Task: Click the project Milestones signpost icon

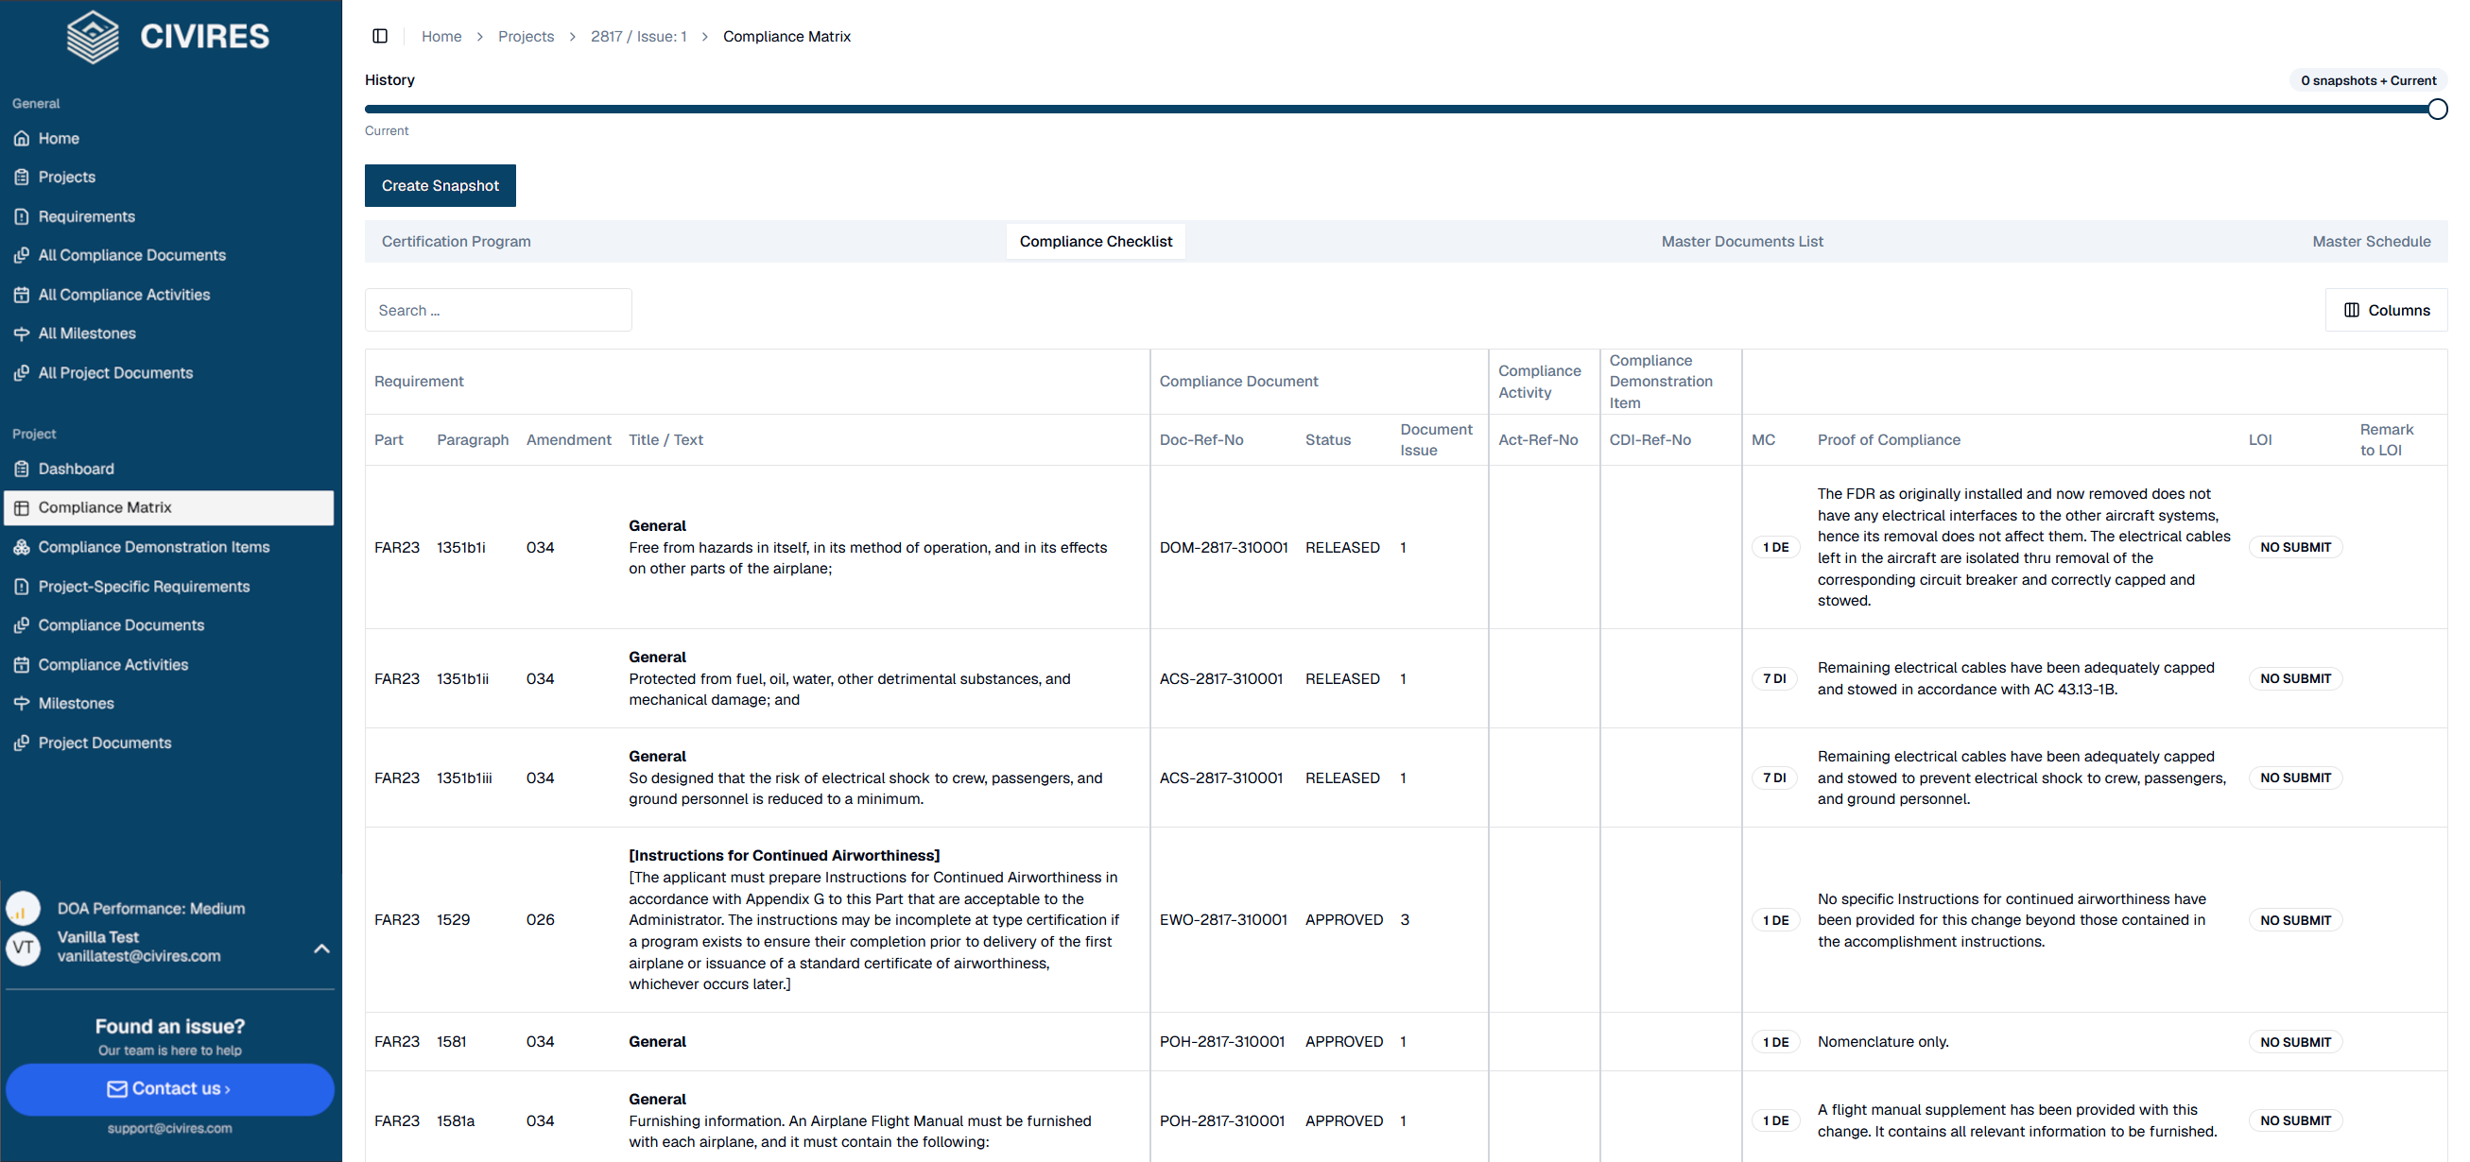Action: tap(21, 703)
